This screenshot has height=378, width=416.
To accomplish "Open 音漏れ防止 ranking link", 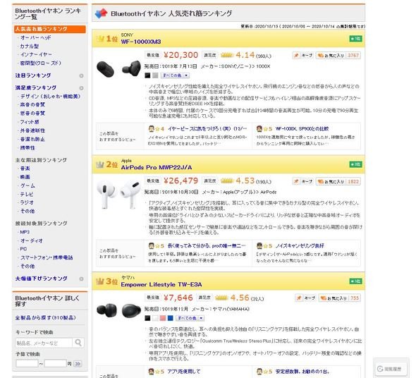I will coord(32,139).
